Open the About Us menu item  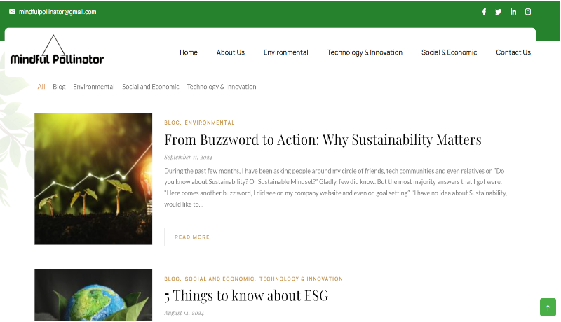[231, 52]
